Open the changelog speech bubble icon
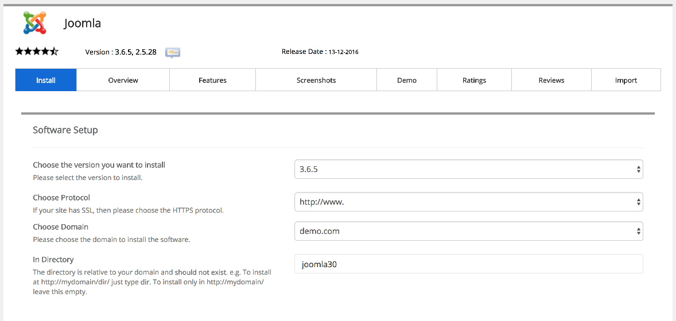This screenshot has width=676, height=321. (173, 53)
